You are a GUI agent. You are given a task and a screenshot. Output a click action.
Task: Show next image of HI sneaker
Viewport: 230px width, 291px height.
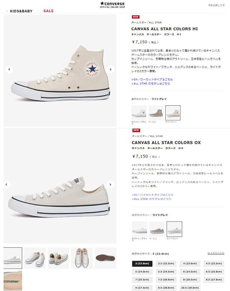(111, 69)
